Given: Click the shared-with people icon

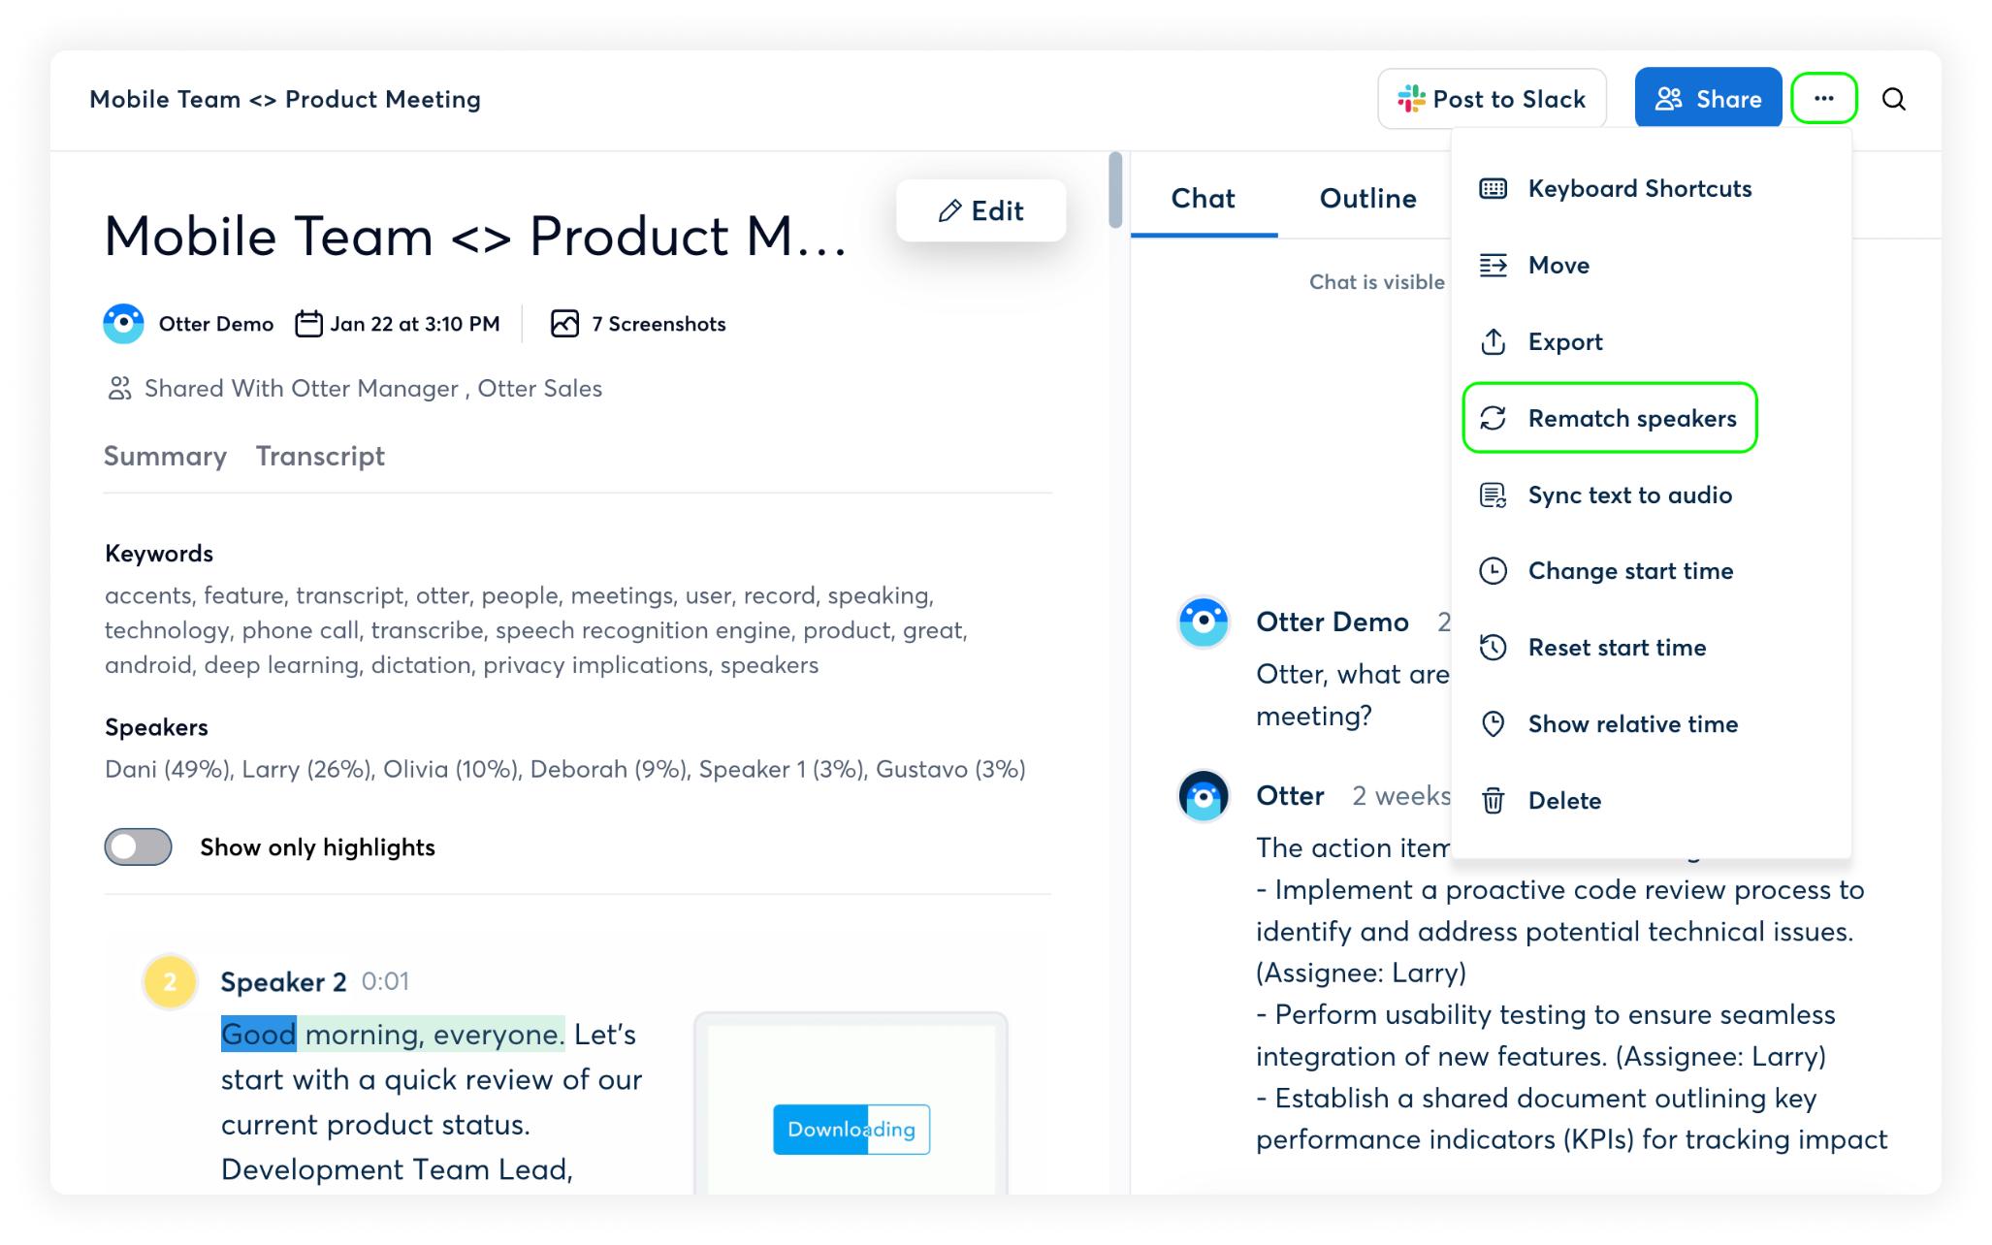Looking at the screenshot, I should tap(118, 389).
